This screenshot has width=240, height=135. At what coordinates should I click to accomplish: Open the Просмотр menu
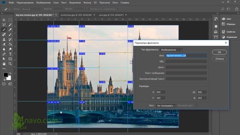point(105,3)
